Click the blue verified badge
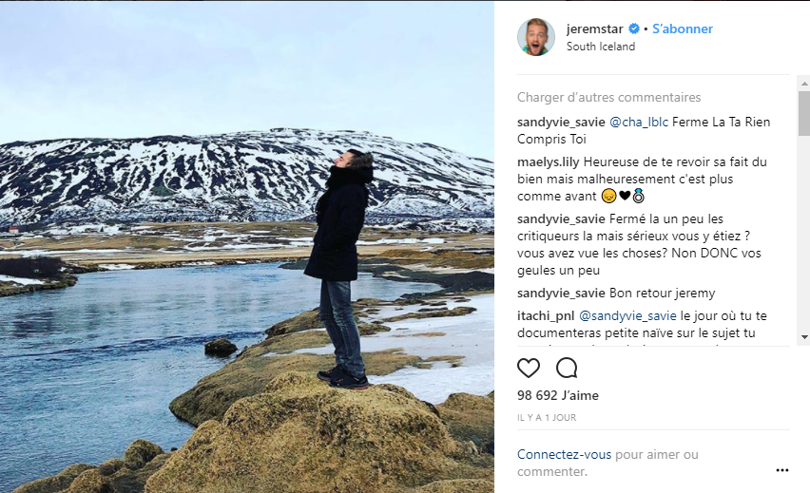This screenshot has width=810, height=493. [x=634, y=29]
